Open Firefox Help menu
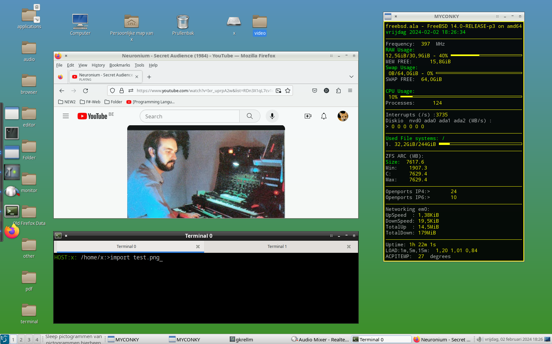The width and height of the screenshot is (552, 344). [153, 65]
